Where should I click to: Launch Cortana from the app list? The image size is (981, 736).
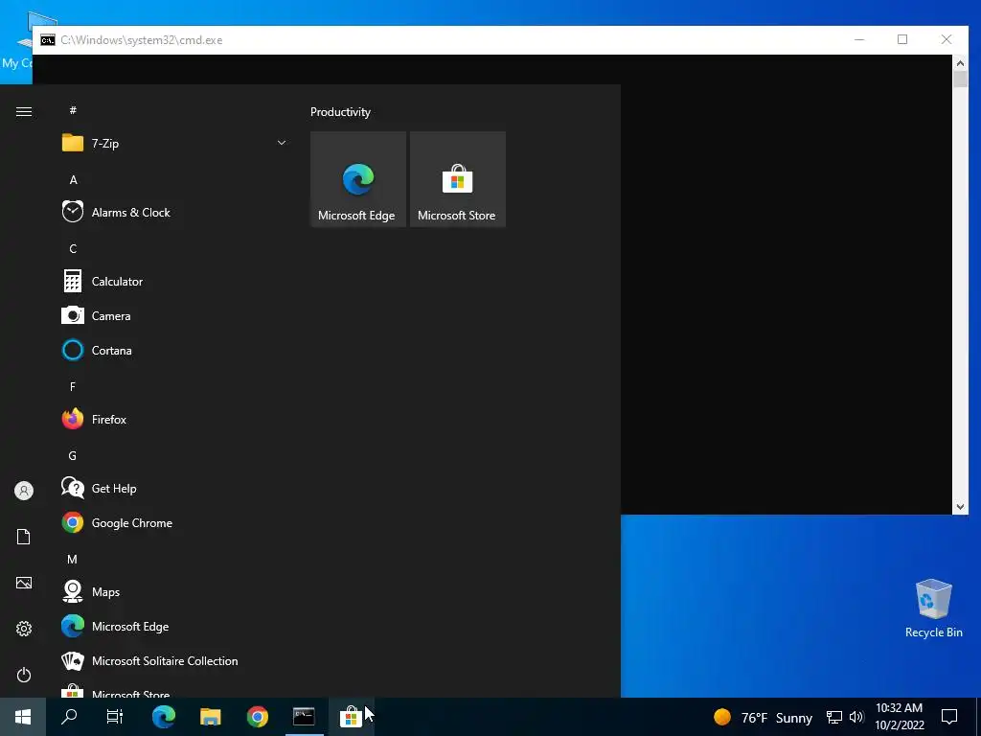coord(174,351)
